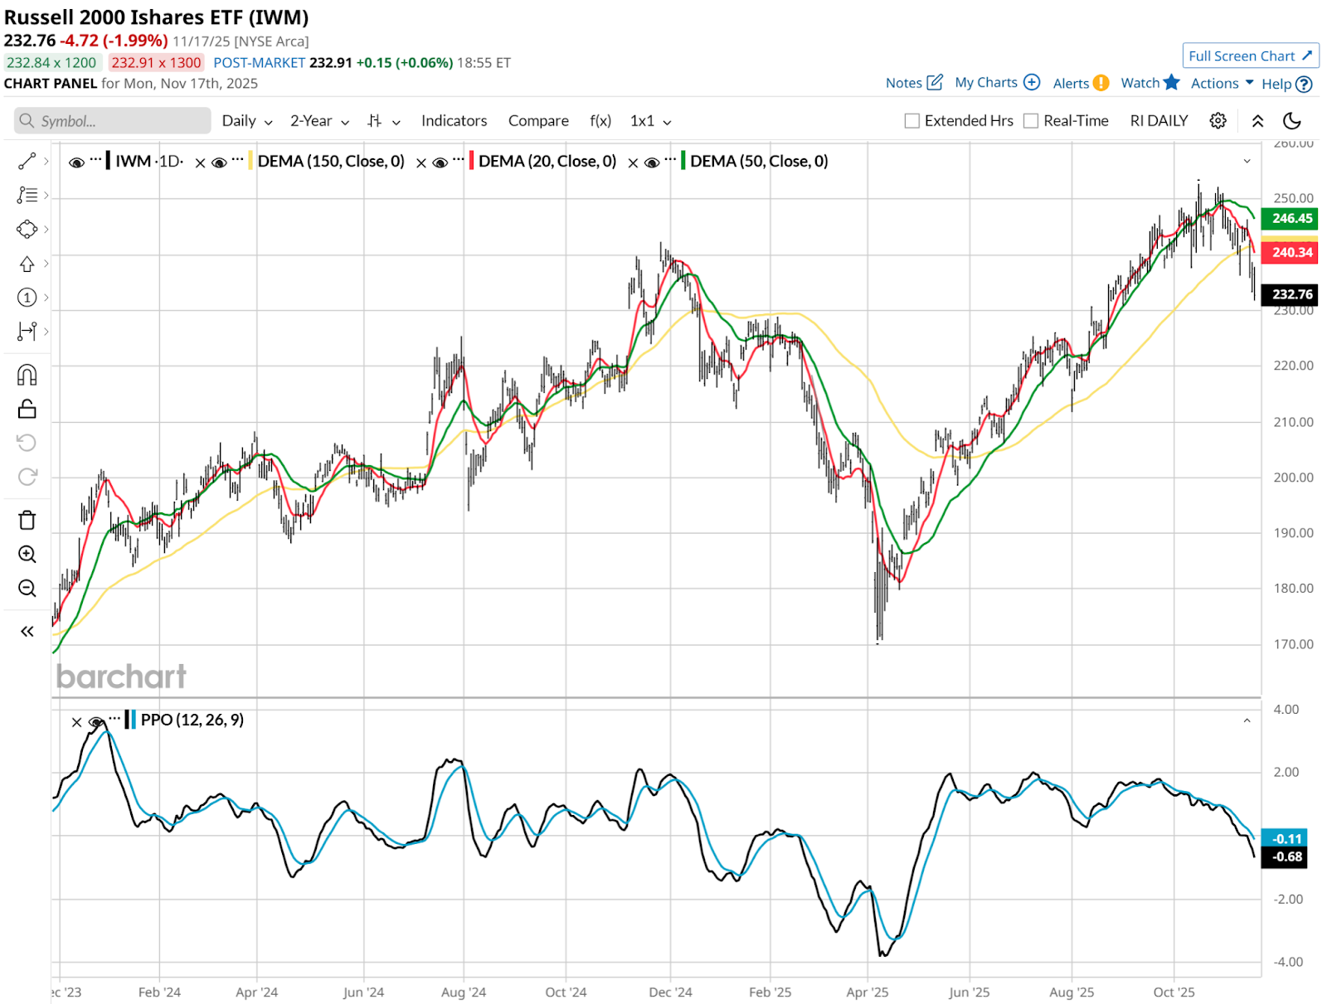Collapse the PPO pane chevron
Viewport: 1327px width, 1004px height.
(1247, 721)
